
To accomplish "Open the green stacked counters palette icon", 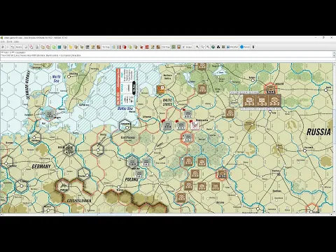I will 54,47.
